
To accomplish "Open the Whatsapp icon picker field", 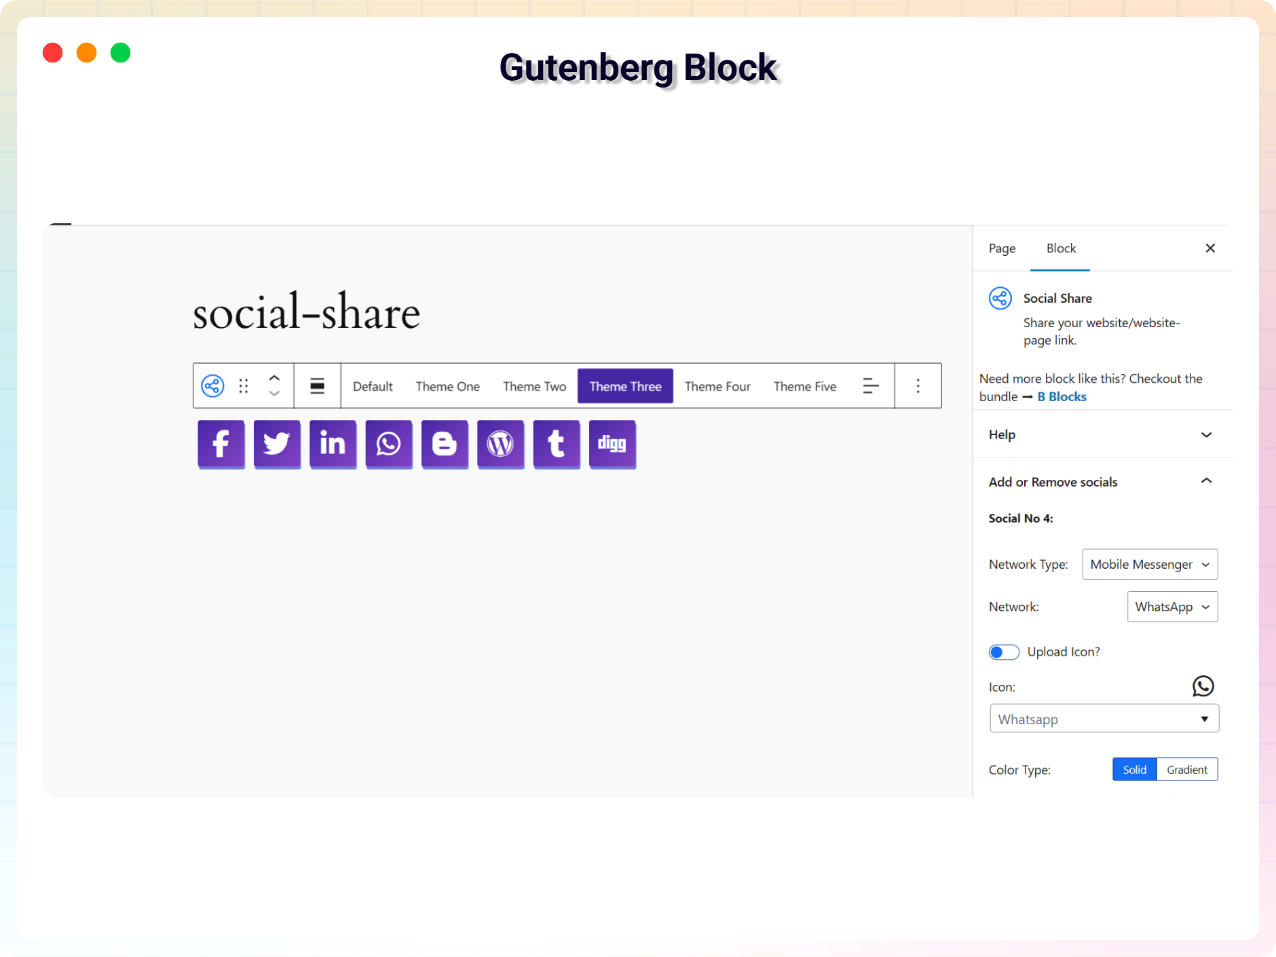I will pyautogui.click(x=1103, y=718).
